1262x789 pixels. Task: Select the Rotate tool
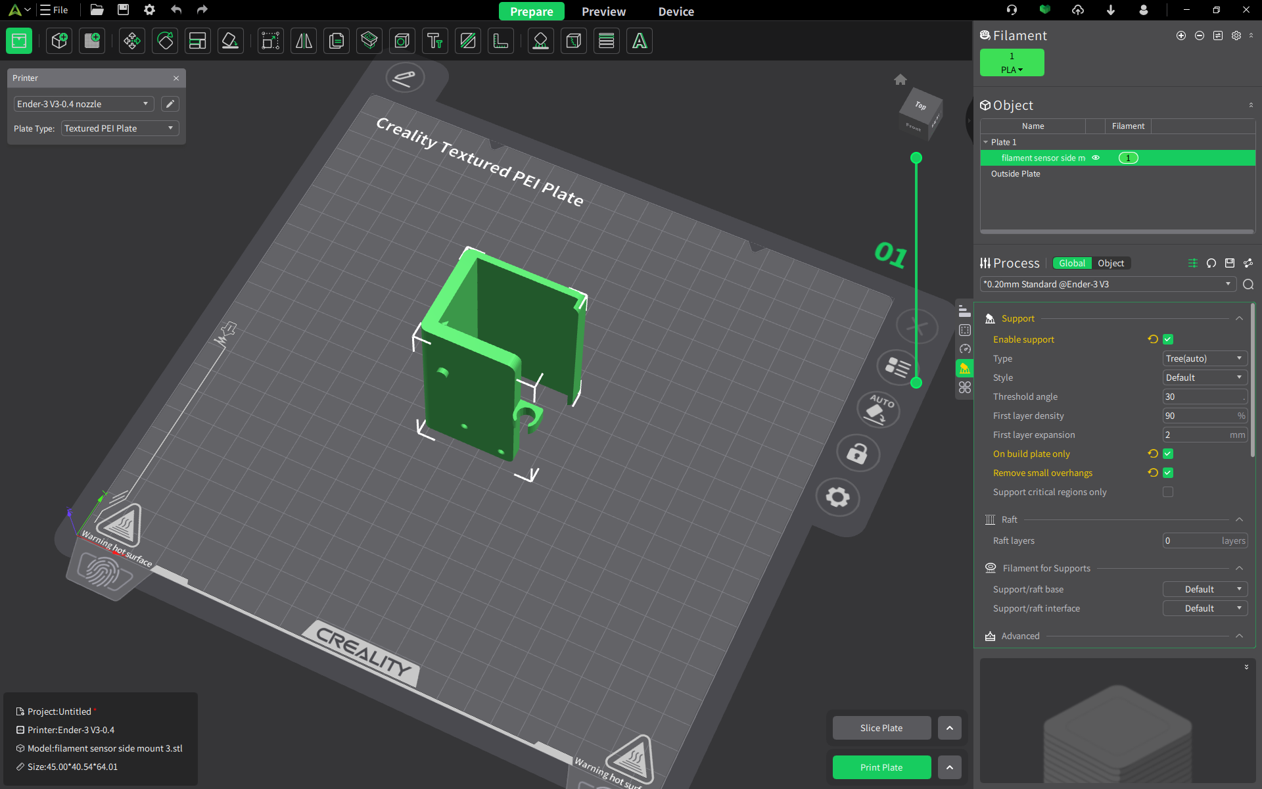click(x=165, y=41)
